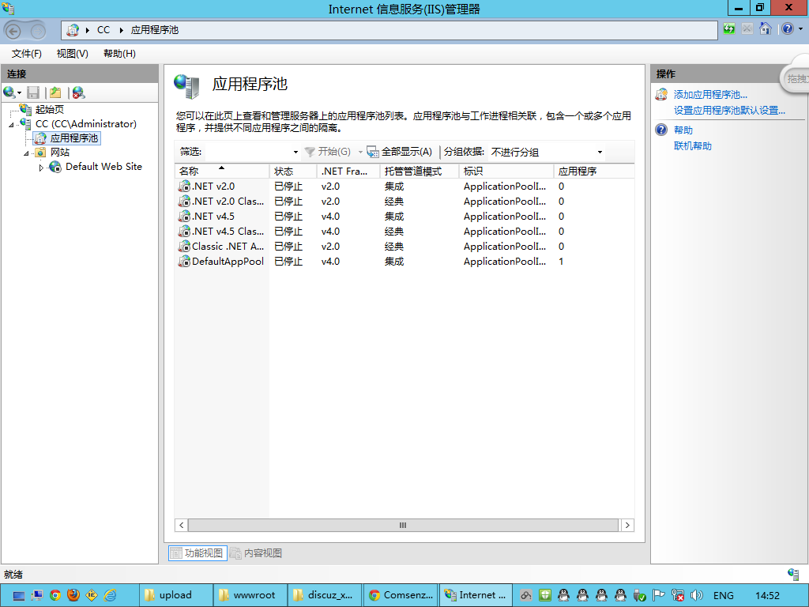The height and width of the screenshot is (607, 809).
Task: Open the dropdown arrow beside the help icon in the top bar
Action: (800, 29)
